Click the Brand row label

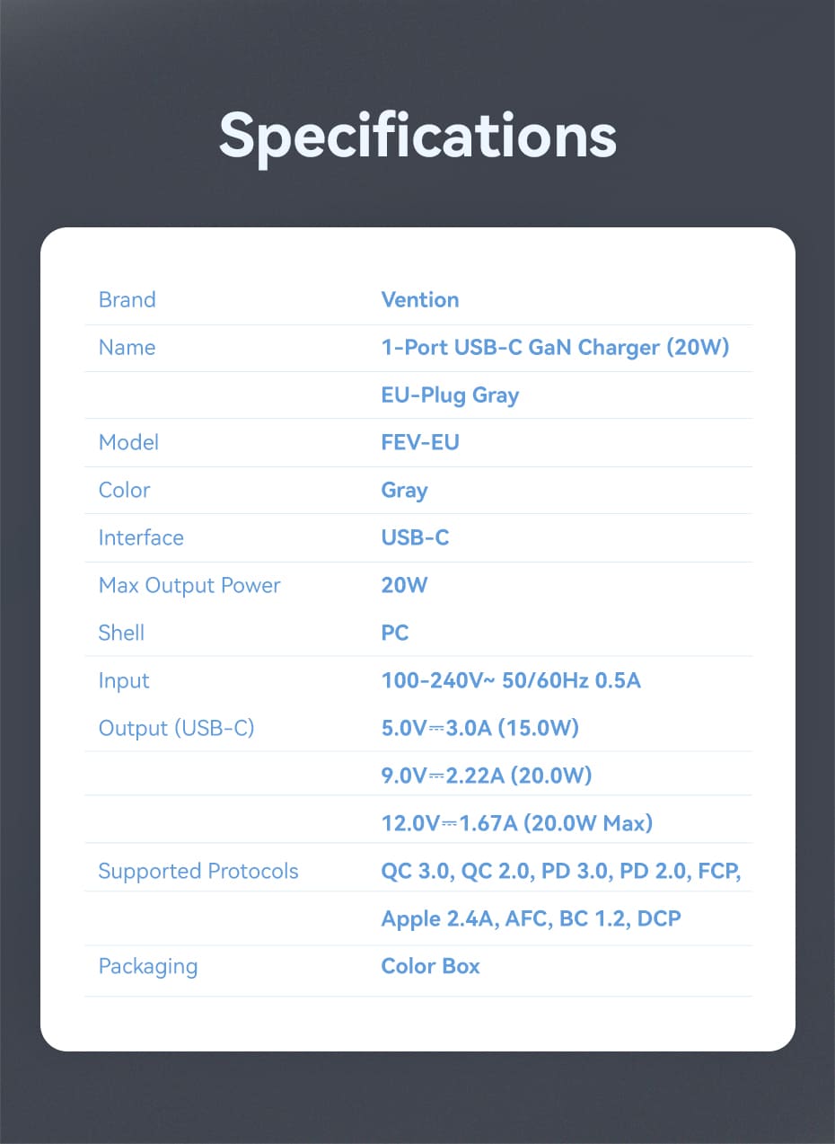coord(127,299)
